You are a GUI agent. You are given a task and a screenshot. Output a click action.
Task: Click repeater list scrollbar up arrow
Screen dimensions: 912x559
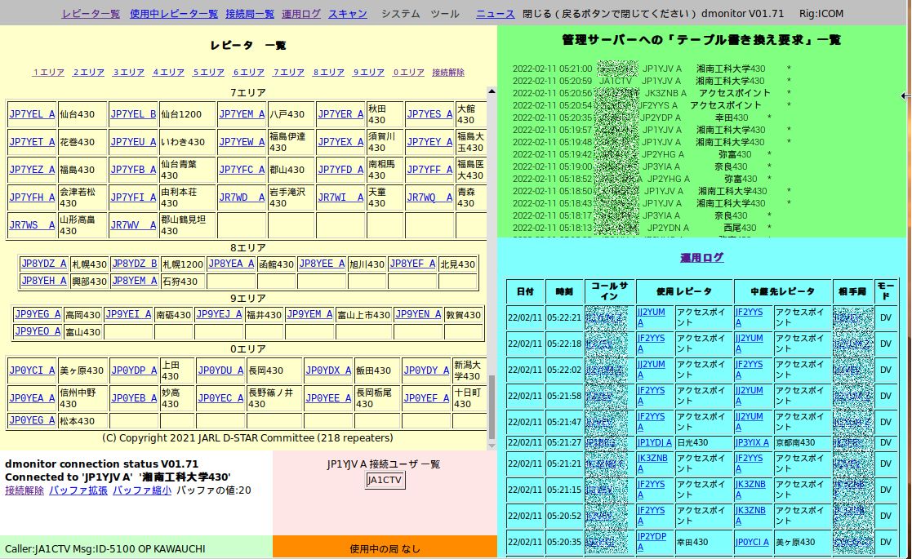point(492,91)
